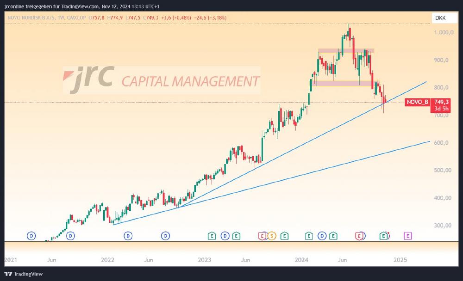The width and height of the screenshot is (463, 281).
Task: Click the 900,0 price axis label
Action: [441, 60]
